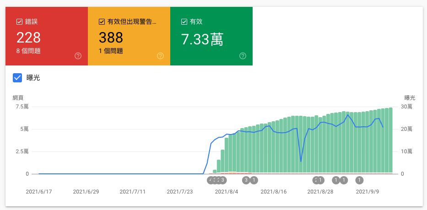Click the 網頁 axis title
The height and width of the screenshot is (210, 427).
point(18,98)
